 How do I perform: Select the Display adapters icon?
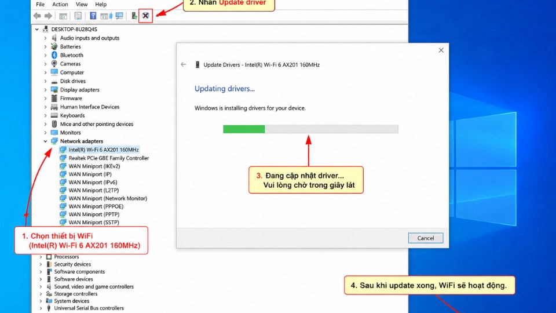(54, 89)
